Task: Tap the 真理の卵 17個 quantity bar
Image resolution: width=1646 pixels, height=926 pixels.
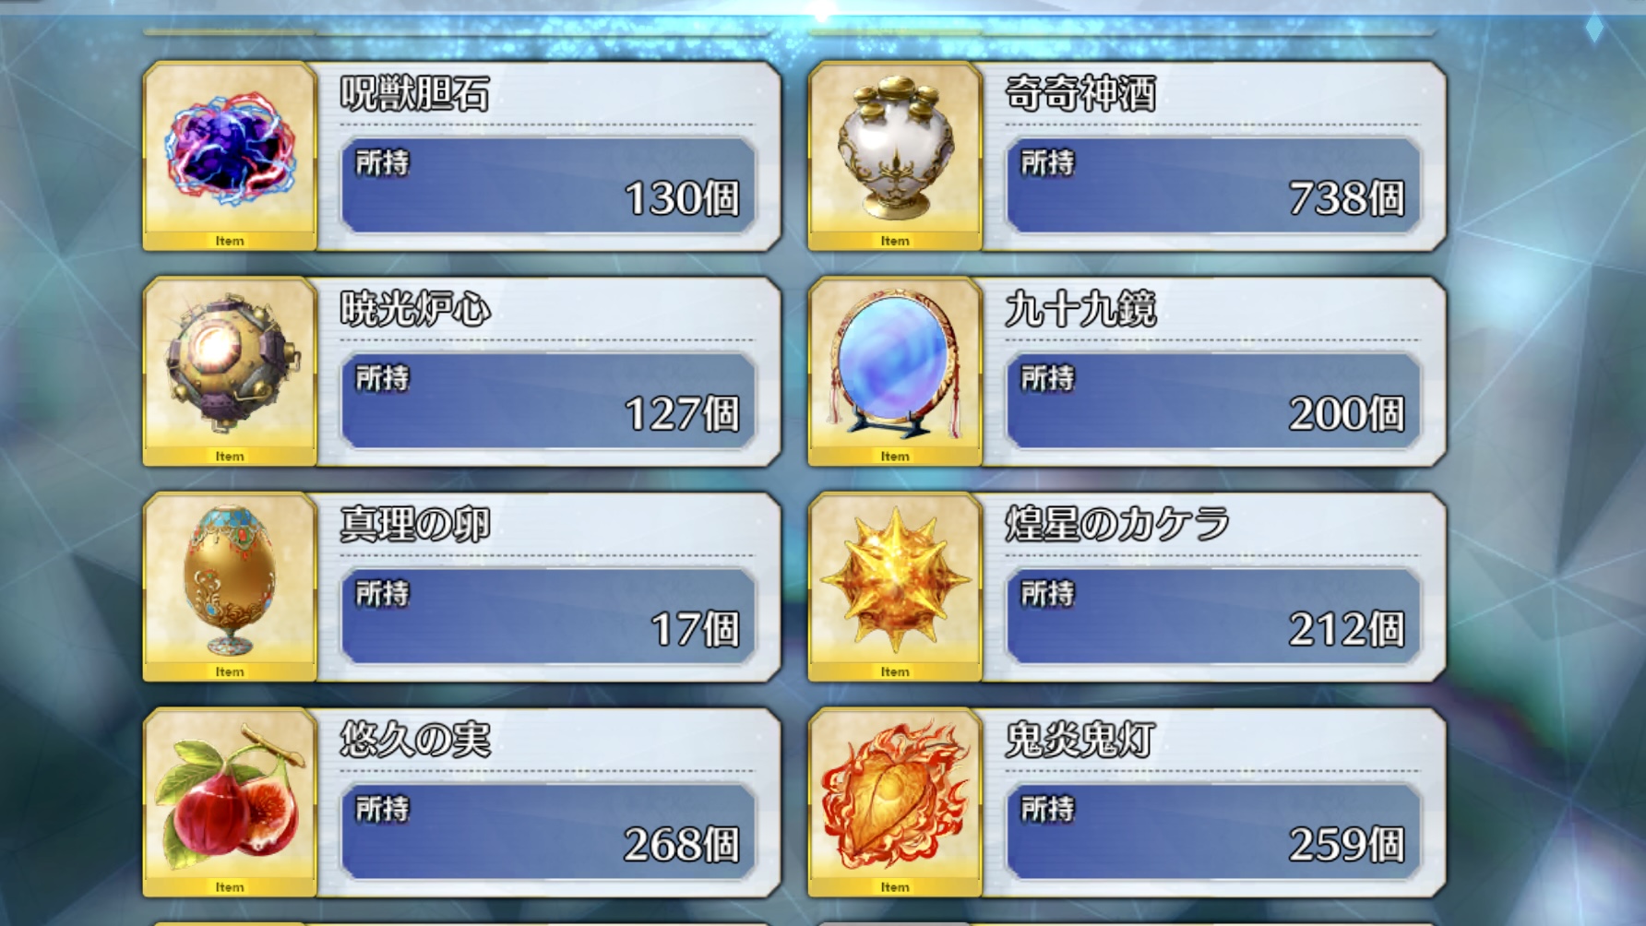Action: click(548, 616)
